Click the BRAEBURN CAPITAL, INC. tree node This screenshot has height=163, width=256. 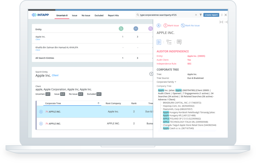click(x=182, y=103)
